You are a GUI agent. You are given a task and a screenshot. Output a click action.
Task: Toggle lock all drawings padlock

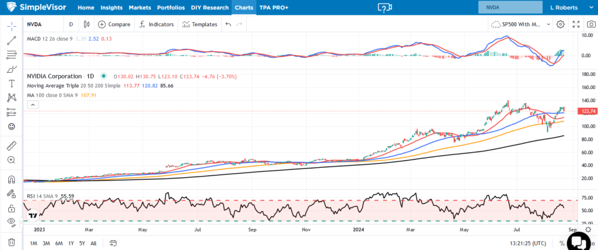pos(11,208)
